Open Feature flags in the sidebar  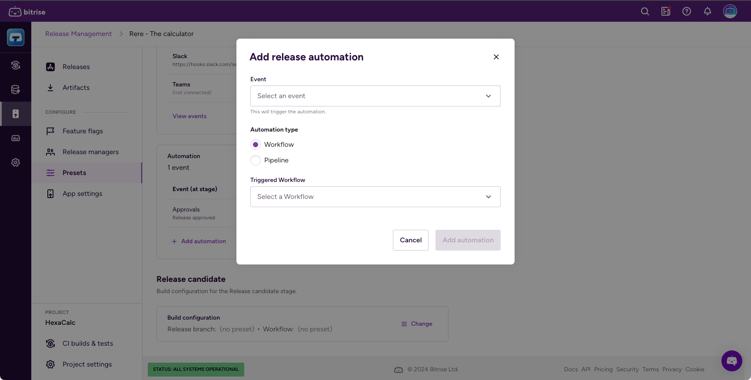click(x=87, y=131)
